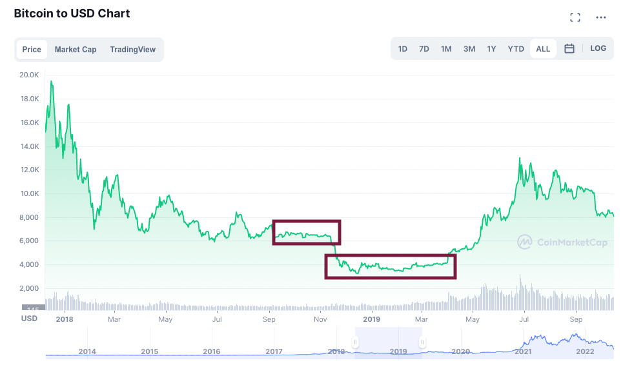The height and width of the screenshot is (365, 623).
Task: Select the 7D time range
Action: [x=424, y=49]
